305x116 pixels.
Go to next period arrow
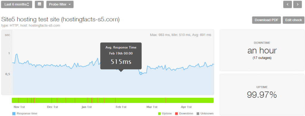[x=298, y=4]
